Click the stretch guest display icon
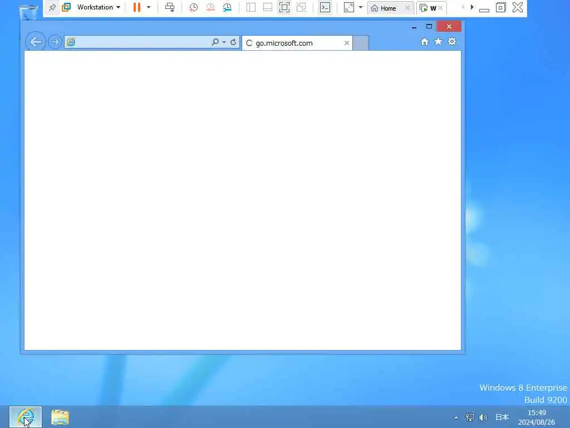The height and width of the screenshot is (428, 570). click(x=348, y=7)
